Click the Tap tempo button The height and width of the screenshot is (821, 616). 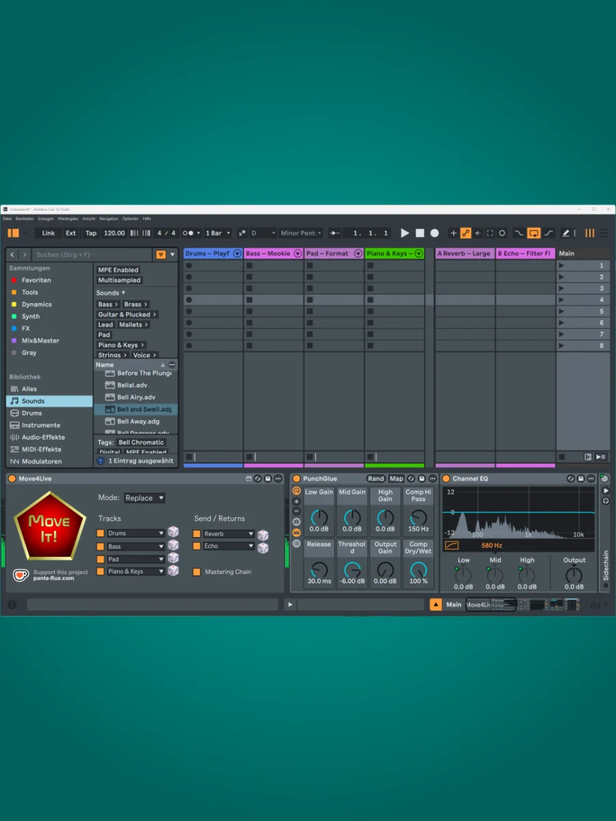click(x=91, y=233)
